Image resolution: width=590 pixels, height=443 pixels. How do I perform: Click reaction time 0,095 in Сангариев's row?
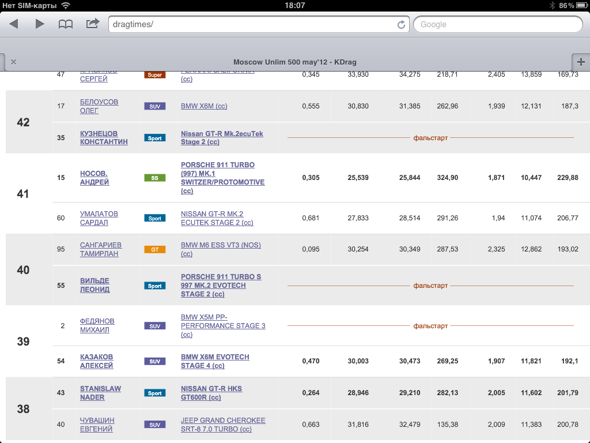(x=311, y=249)
